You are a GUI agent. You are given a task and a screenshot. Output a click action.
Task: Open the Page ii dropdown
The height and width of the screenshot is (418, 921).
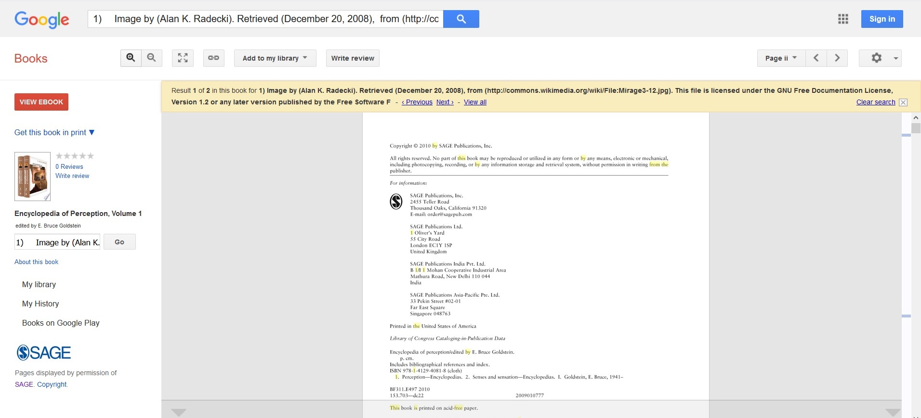781,58
